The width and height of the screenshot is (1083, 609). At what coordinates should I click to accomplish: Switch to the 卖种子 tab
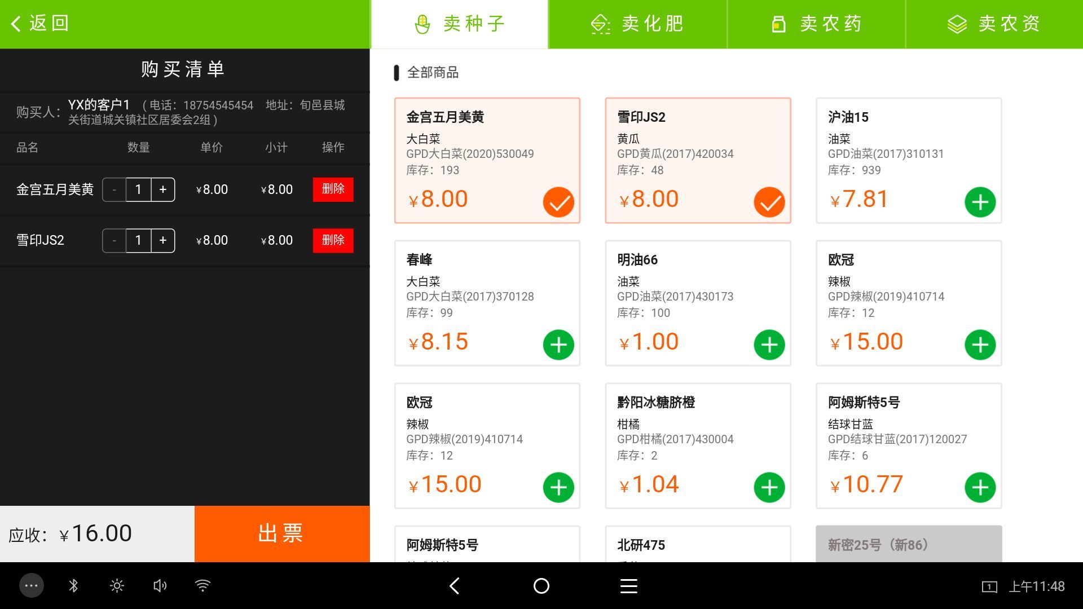click(459, 24)
